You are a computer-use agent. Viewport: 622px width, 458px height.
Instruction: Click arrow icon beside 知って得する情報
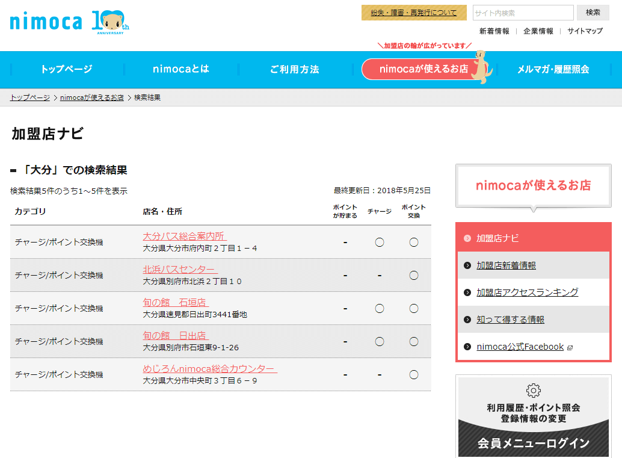[467, 320]
